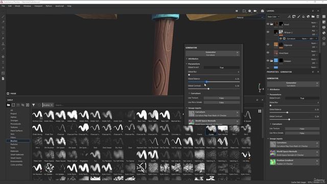Viewport: 327px width, 184px height.
Task: Select World Space Normals input in Properties
Action: click(295, 153)
